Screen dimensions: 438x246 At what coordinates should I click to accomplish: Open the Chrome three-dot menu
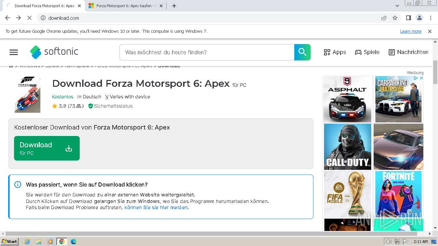click(430, 18)
